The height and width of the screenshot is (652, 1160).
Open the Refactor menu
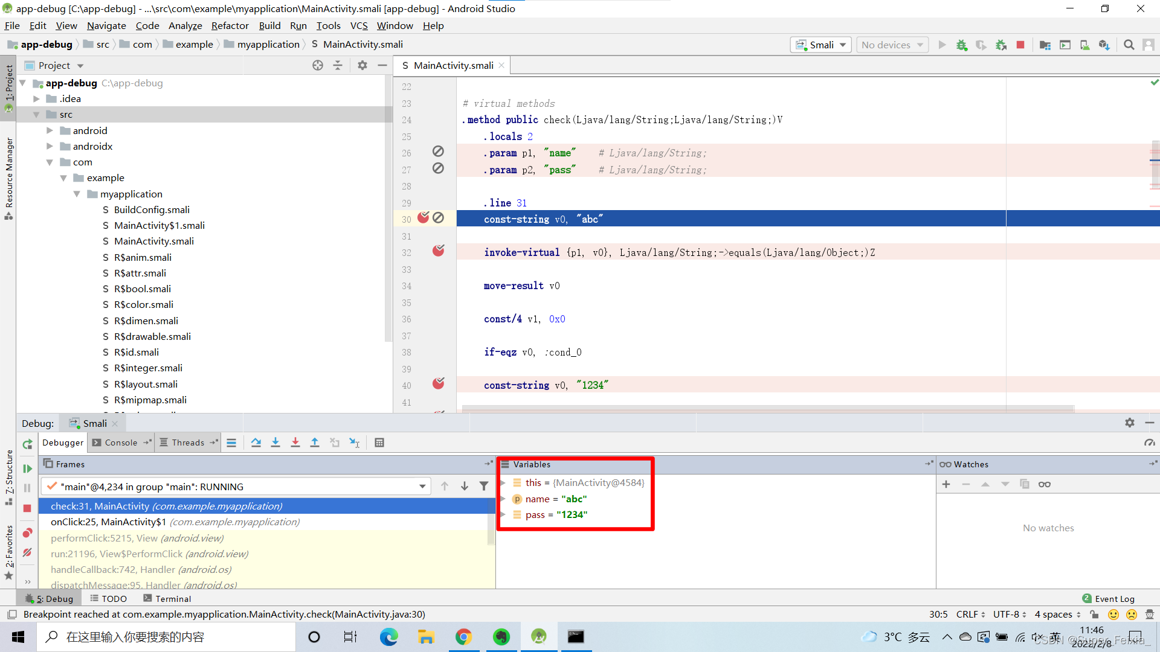coord(230,25)
